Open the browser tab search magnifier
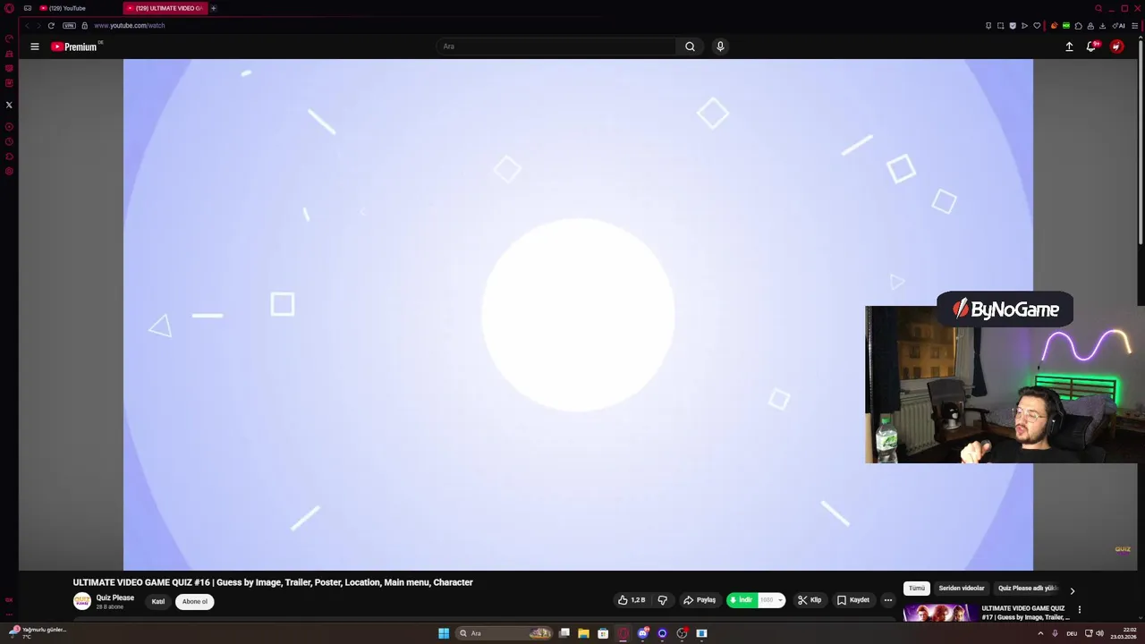 click(1098, 8)
